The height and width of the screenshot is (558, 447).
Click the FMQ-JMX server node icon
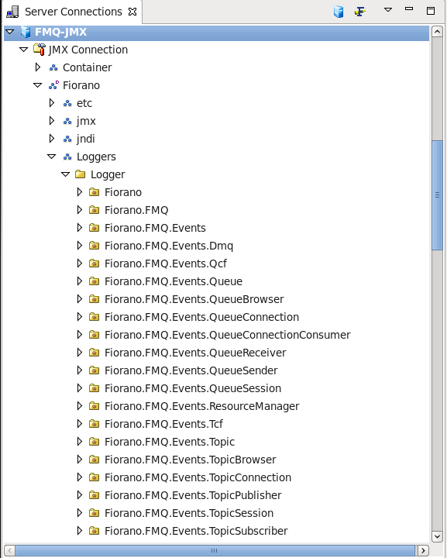coord(26,32)
